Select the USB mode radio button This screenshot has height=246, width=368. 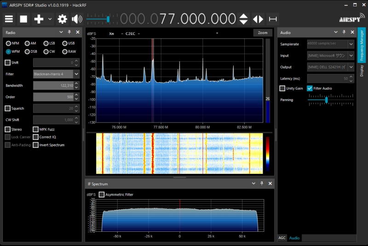coord(65,43)
